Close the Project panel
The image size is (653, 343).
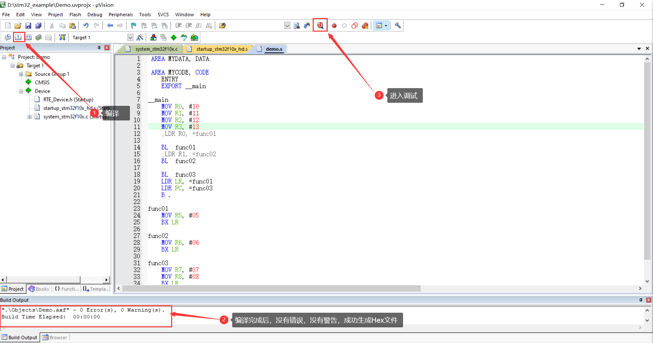click(107, 48)
